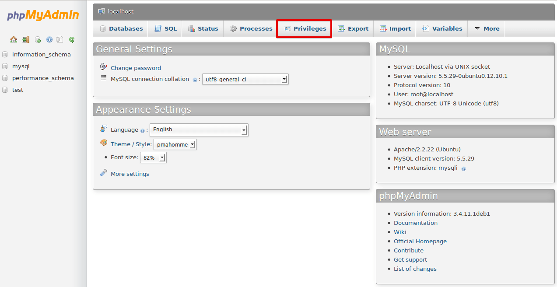Click the Wiki link

pos(400,232)
